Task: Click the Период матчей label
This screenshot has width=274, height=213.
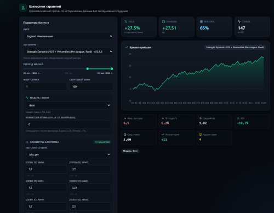Action: click(33, 64)
